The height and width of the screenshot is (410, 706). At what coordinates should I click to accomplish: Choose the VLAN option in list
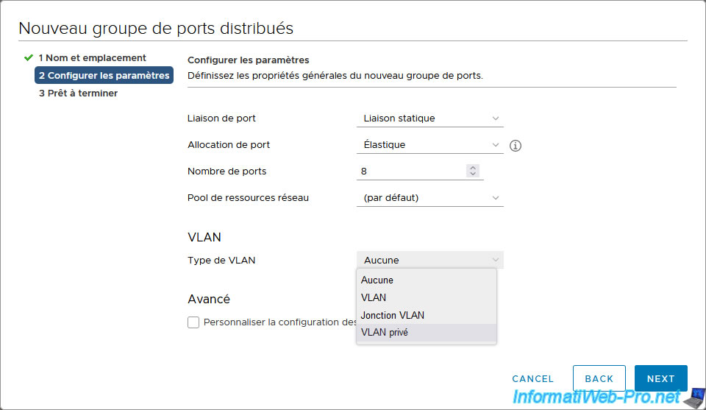click(427, 297)
